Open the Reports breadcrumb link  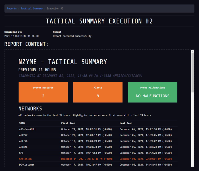click(12, 9)
